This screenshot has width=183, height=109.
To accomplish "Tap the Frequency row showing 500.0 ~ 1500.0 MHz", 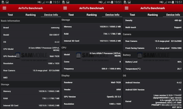I will tap(91, 69).
